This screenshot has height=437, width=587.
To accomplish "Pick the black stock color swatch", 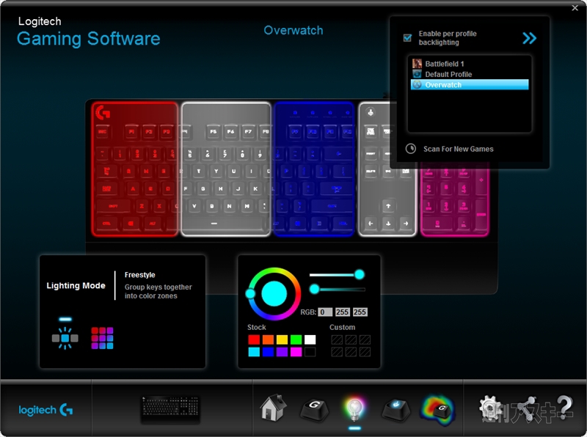I will point(310,352).
